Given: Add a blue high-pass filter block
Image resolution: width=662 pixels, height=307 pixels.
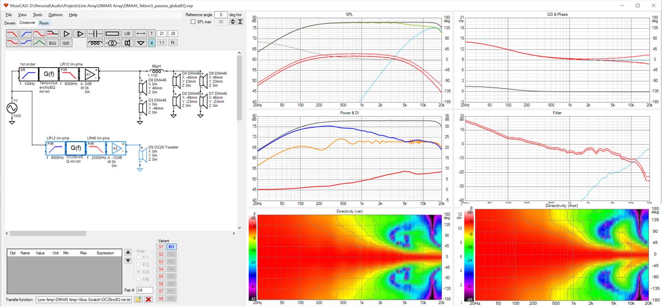Looking at the screenshot, I should [x=26, y=34].
